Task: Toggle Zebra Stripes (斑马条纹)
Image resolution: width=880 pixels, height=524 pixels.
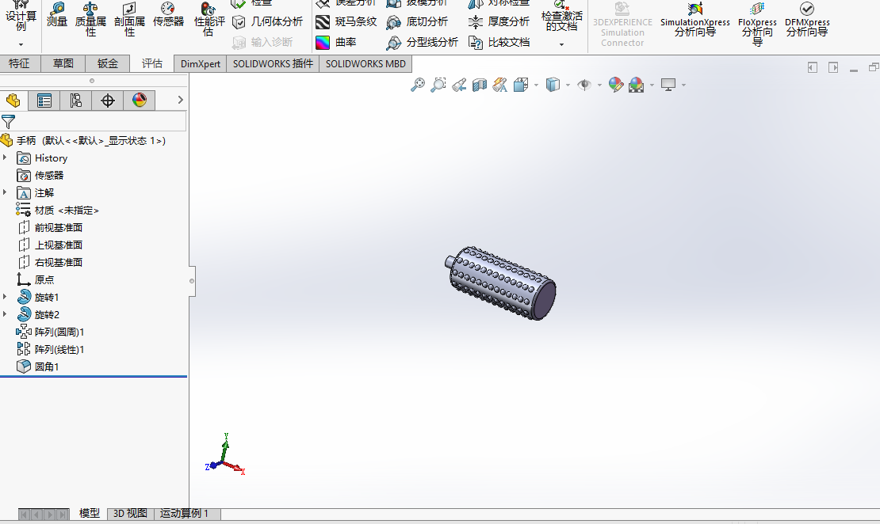Action: pos(346,22)
